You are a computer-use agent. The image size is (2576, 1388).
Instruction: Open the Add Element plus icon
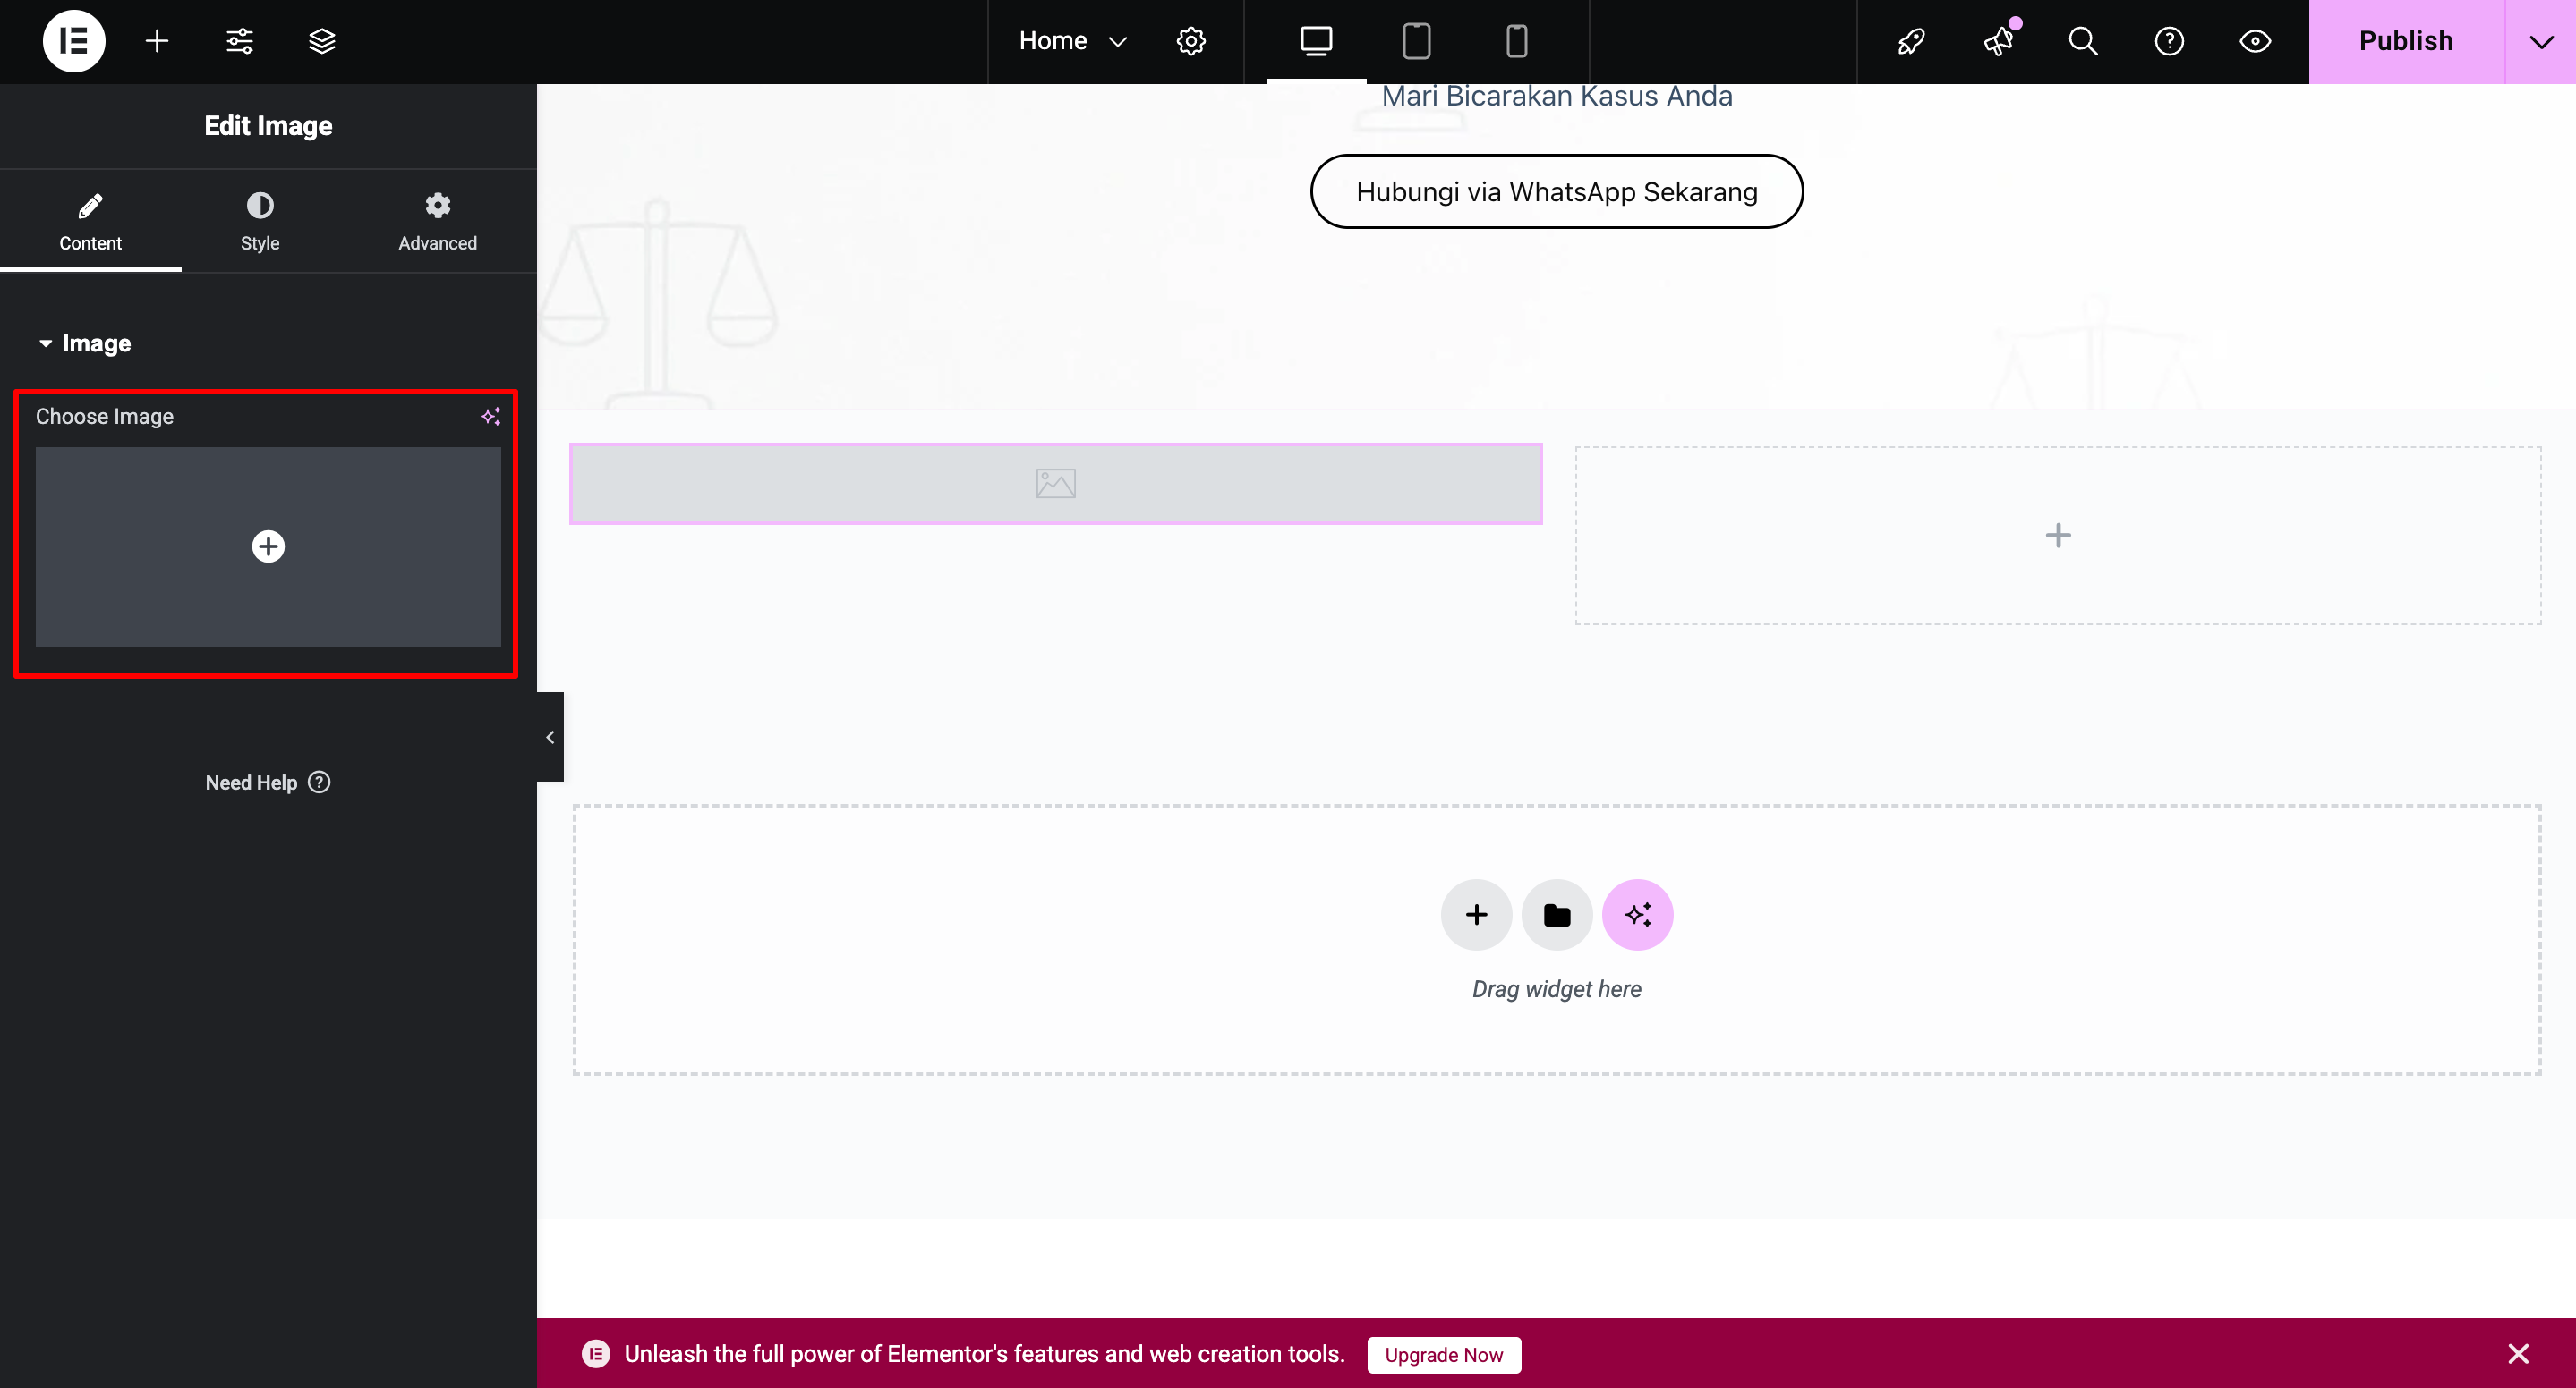tap(157, 41)
